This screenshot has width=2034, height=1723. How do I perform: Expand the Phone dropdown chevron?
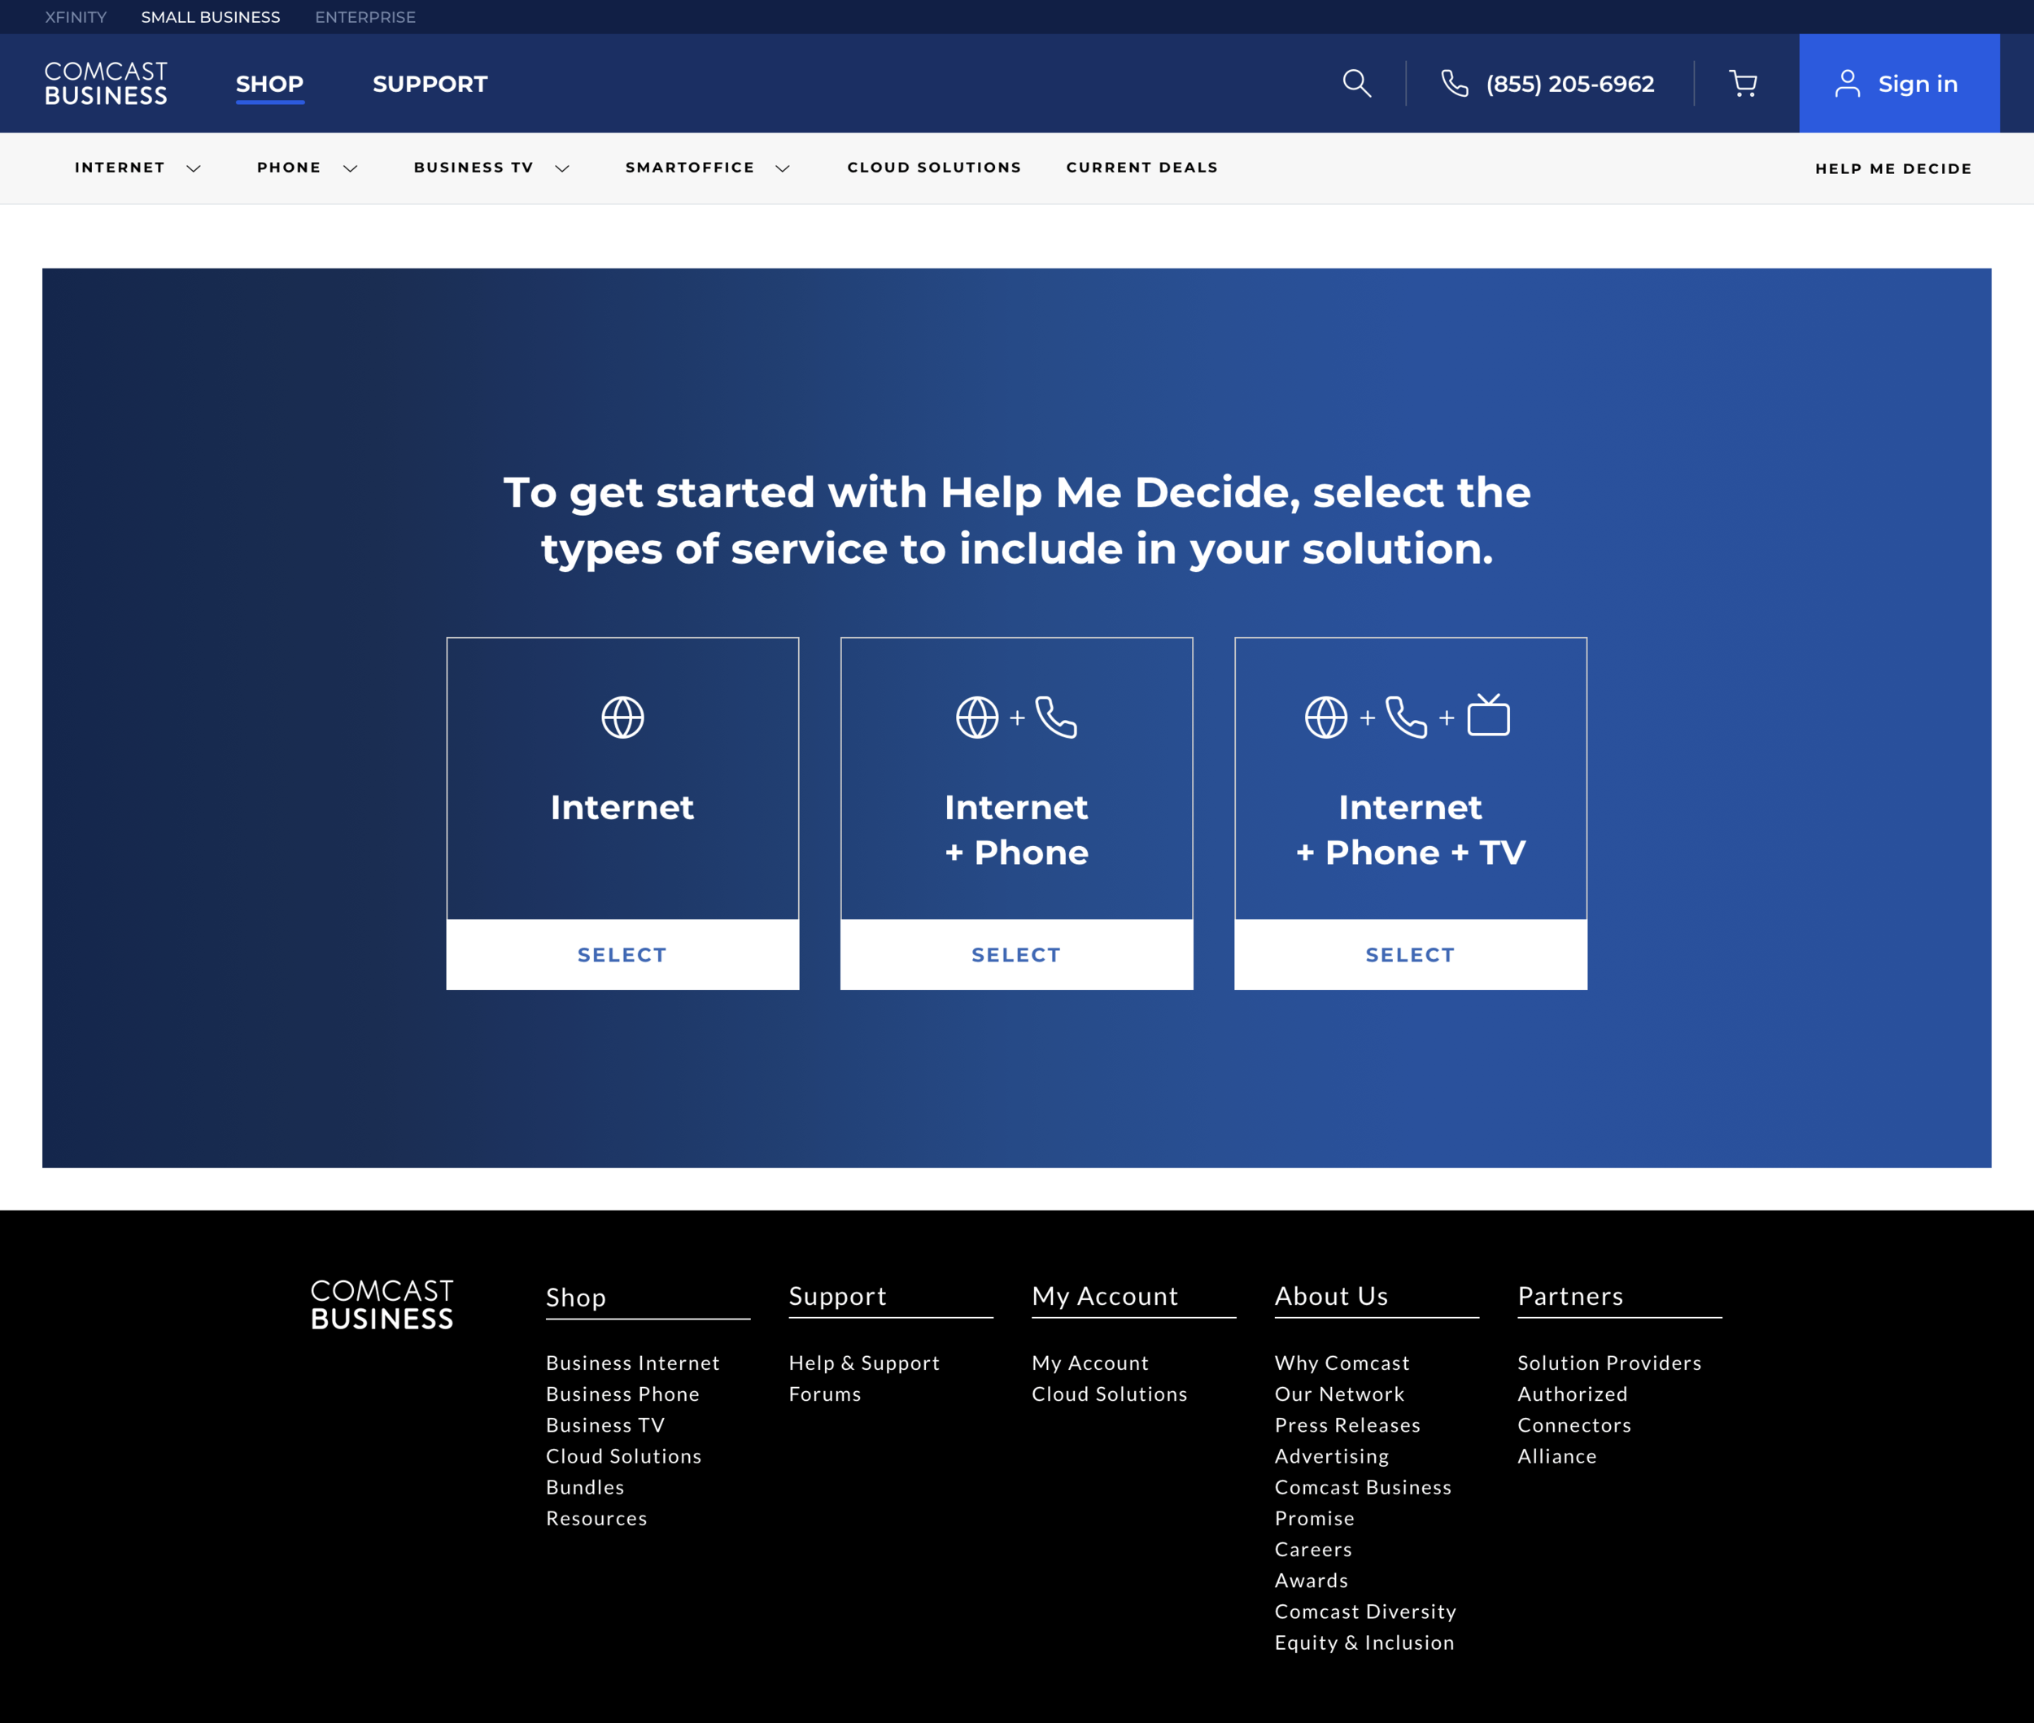point(350,168)
